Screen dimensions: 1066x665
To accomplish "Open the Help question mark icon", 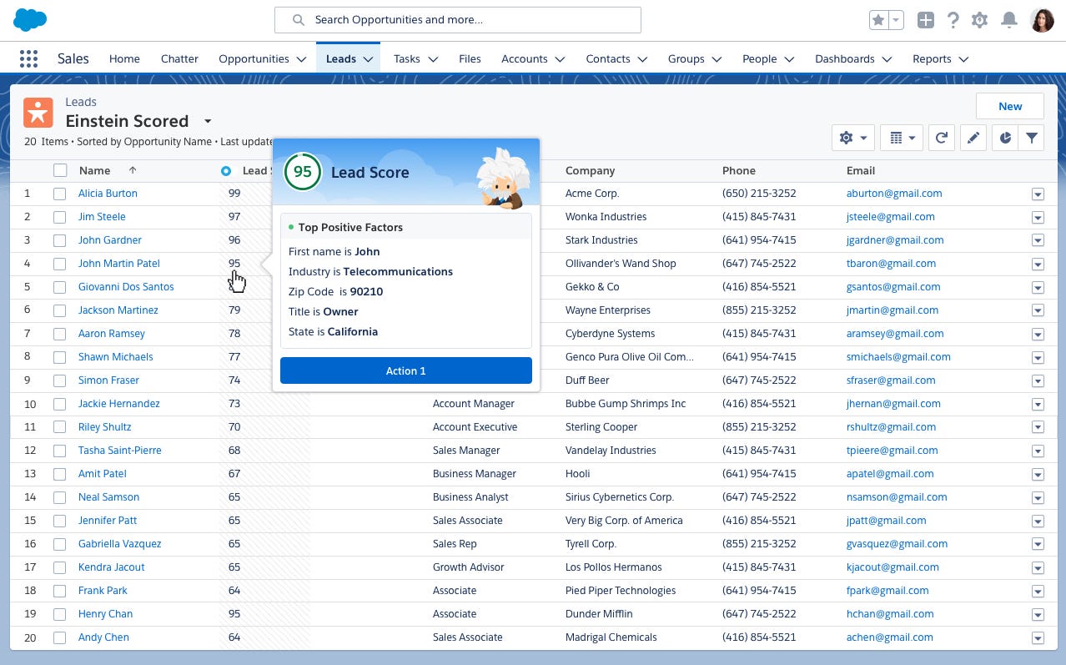I will (x=953, y=20).
